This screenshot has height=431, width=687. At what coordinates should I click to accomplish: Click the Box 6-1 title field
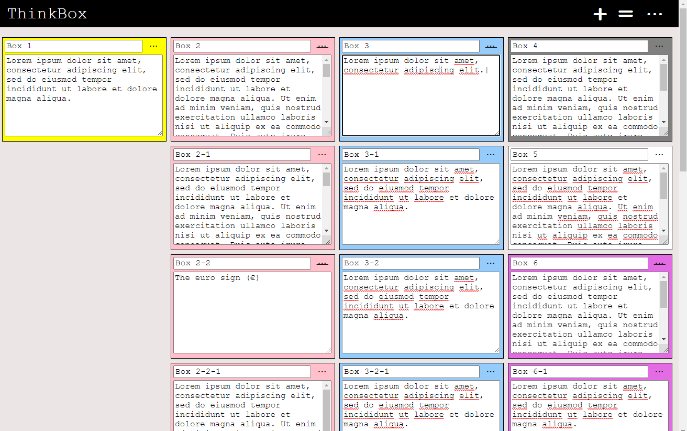tap(579, 372)
